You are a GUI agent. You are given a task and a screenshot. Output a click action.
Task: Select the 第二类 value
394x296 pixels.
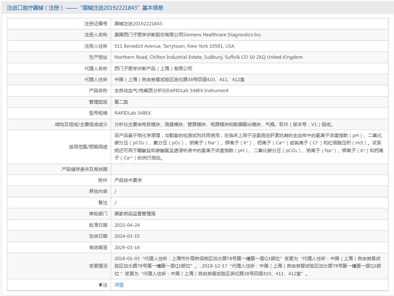[x=121, y=102]
